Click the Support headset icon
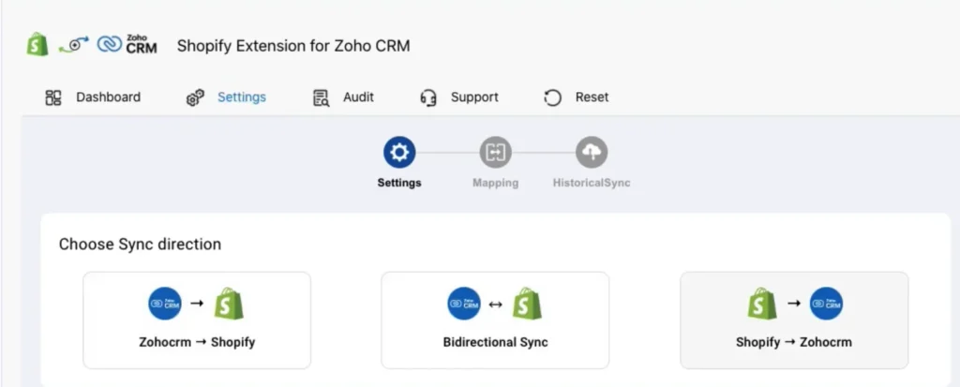 click(428, 97)
